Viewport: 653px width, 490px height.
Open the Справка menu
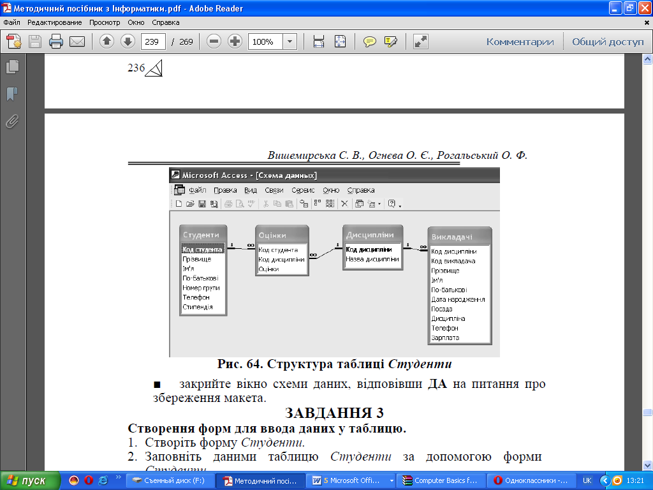166,22
